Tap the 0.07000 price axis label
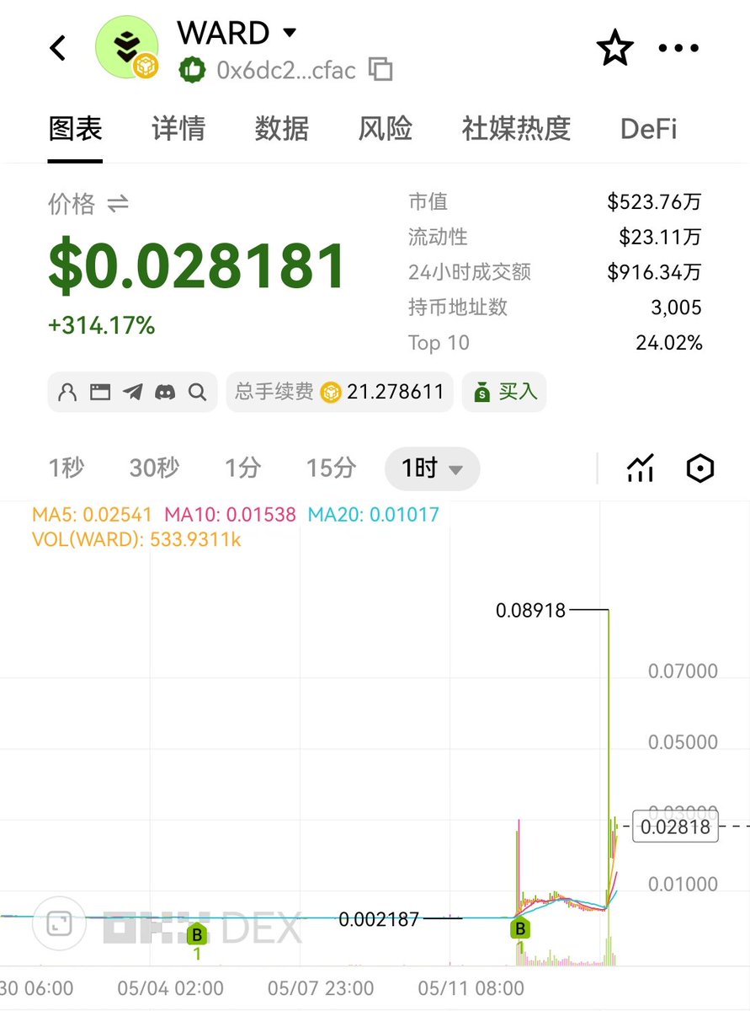The width and height of the screenshot is (750, 1011). point(683,671)
